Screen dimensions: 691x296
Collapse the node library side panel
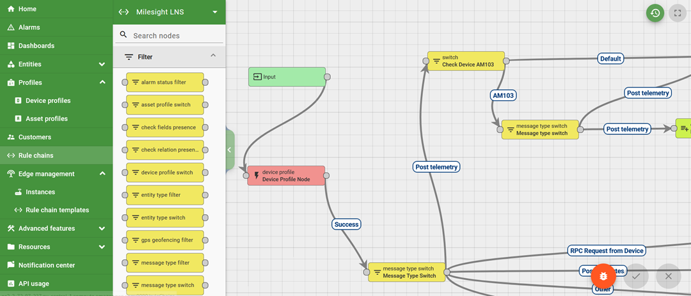[229, 150]
